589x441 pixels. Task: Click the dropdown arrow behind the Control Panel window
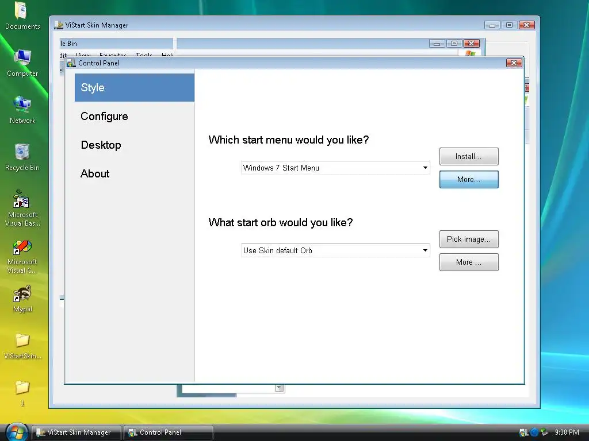pos(279,388)
